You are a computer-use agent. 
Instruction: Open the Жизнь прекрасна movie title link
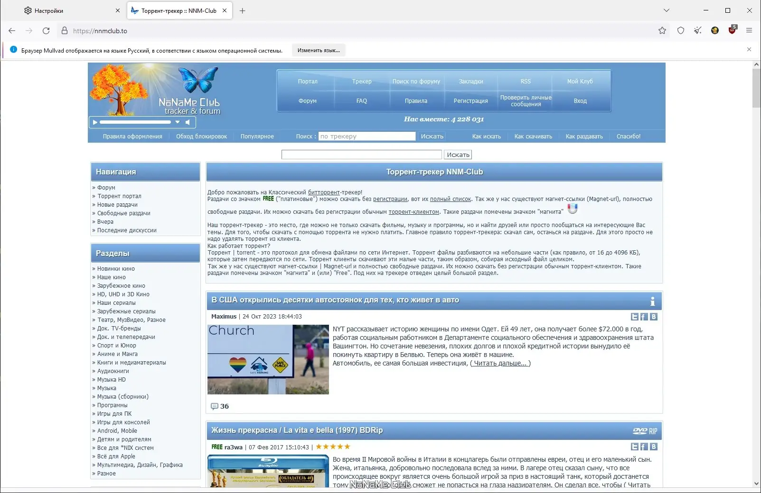click(x=297, y=430)
